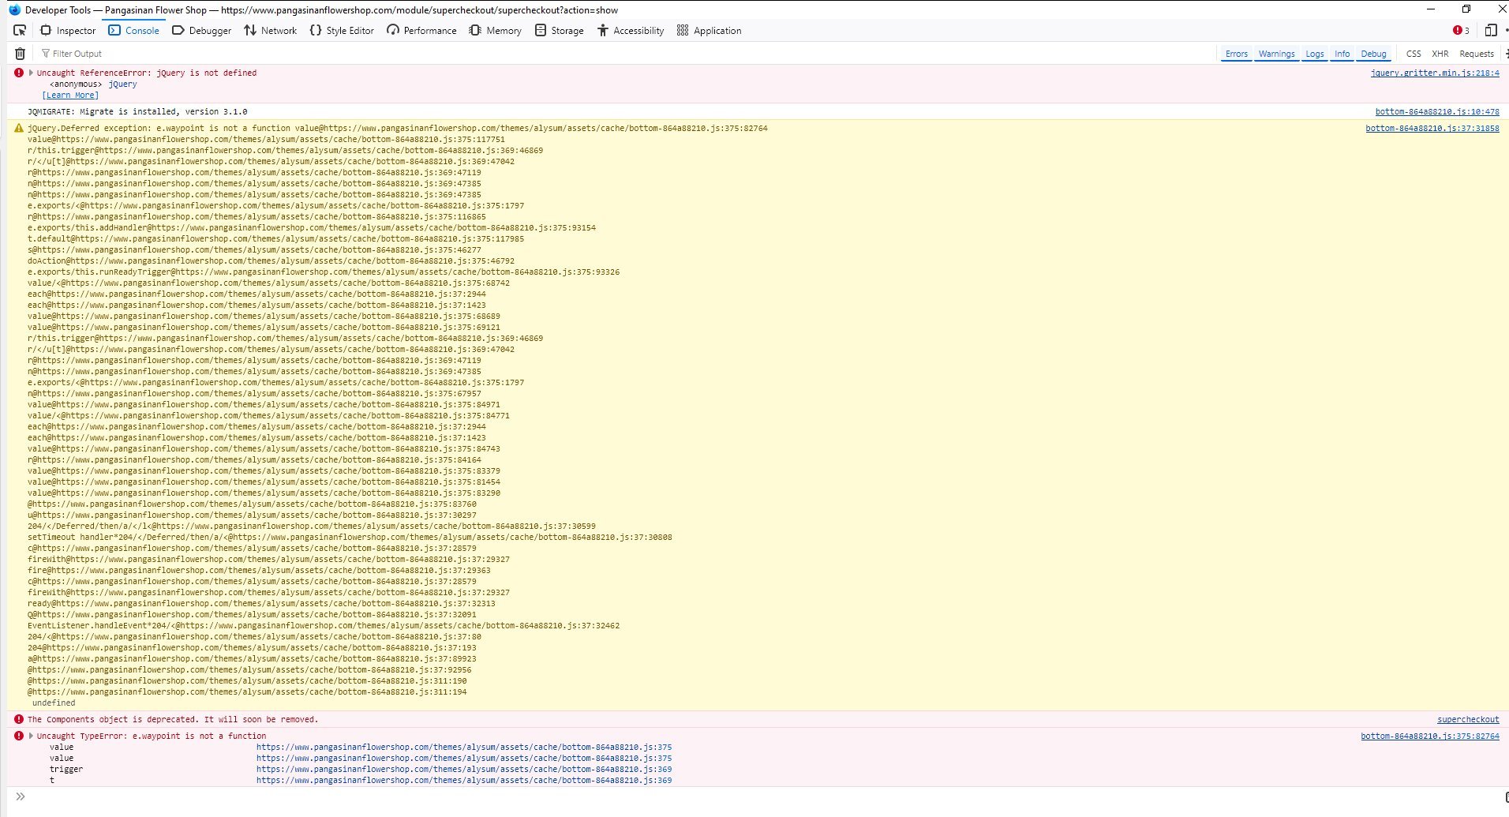The width and height of the screenshot is (1509, 817).
Task: Toggle the Debug filter
Action: 1373,54
